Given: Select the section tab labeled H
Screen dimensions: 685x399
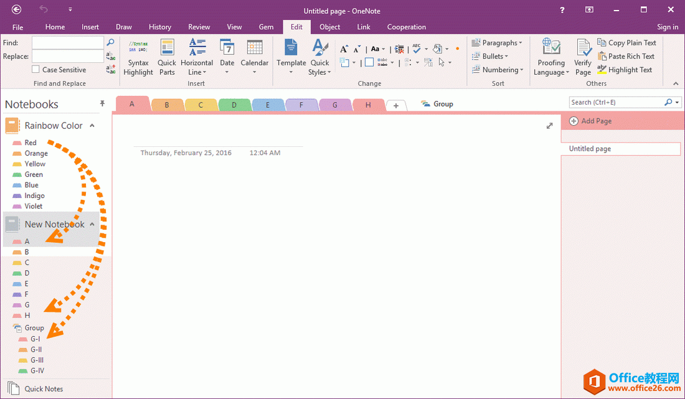Looking at the screenshot, I should 368,104.
